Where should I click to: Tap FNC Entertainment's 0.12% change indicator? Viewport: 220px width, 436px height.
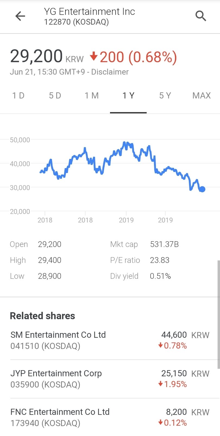(173, 423)
